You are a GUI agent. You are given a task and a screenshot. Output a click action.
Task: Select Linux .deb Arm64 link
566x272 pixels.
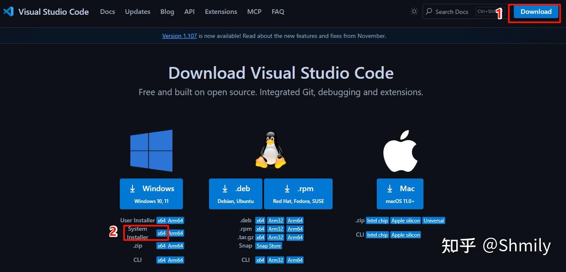pos(295,221)
